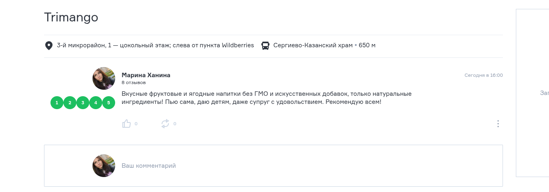Screen dimensions: 549x192
Task: Click the review text about fruit drinks
Action: tap(267, 98)
